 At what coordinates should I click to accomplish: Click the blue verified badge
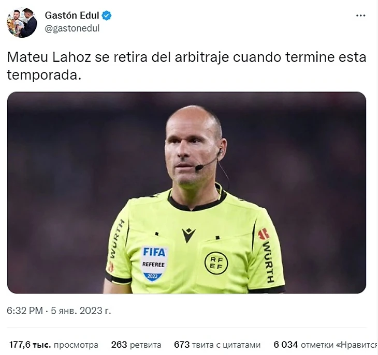tap(106, 16)
